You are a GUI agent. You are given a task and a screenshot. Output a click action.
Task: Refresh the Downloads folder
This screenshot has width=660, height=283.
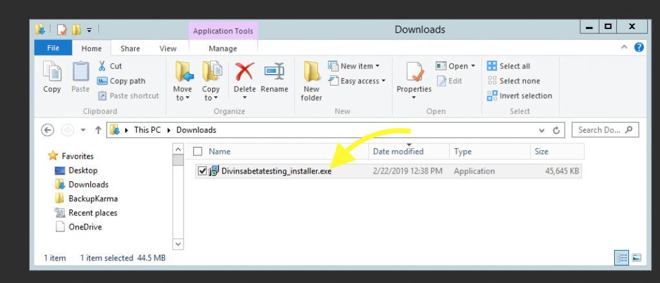pyautogui.click(x=556, y=130)
